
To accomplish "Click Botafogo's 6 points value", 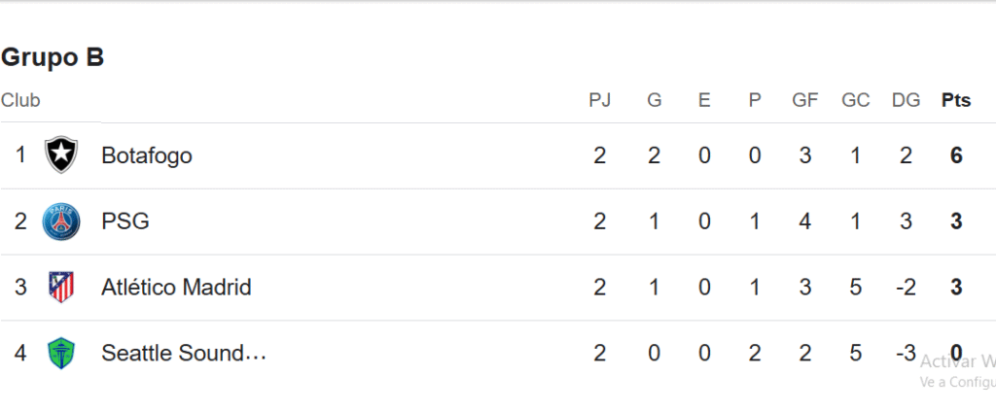I will tap(956, 155).
